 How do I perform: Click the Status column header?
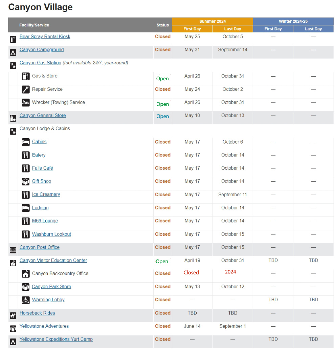[162, 25]
